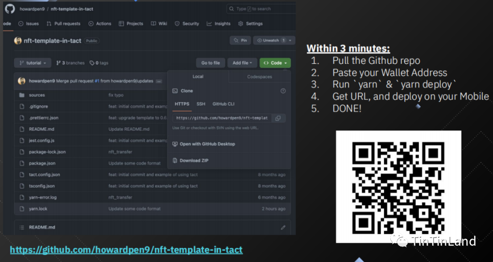Screen dimensions: 493x262
Task: Copy the HTTPS clone URL
Action: pos(278,118)
